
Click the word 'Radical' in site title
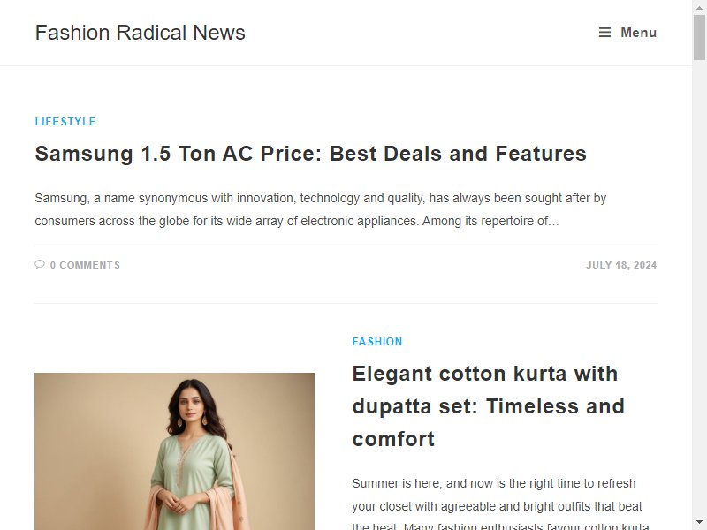point(151,33)
